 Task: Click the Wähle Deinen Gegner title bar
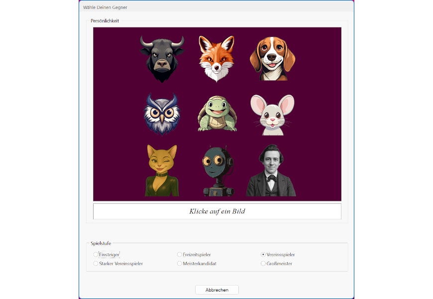(x=106, y=7)
